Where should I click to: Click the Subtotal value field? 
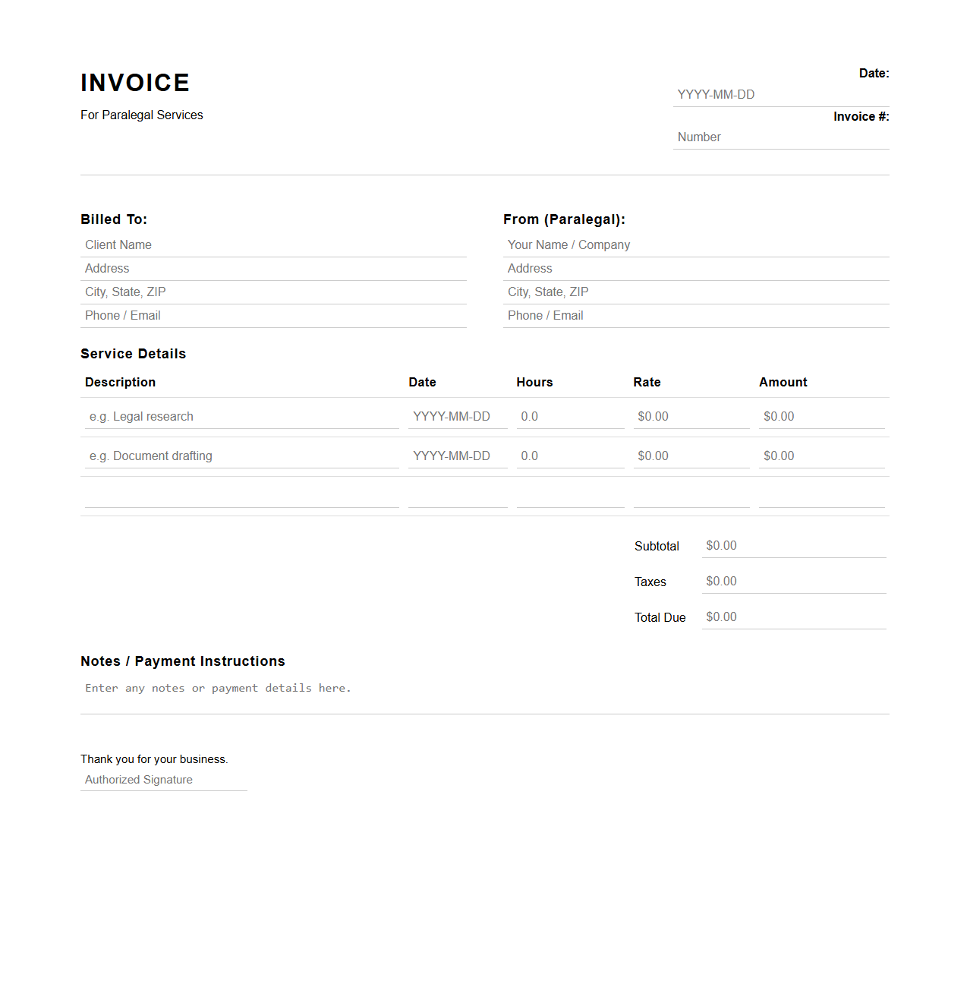(x=793, y=545)
